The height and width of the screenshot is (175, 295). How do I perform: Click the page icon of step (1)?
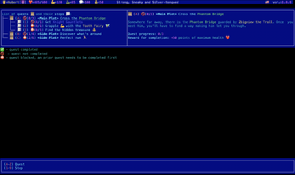(19, 22)
